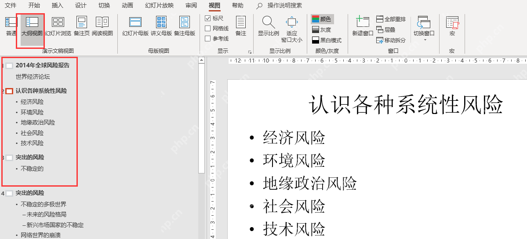The width and height of the screenshot is (527, 239).
Task: Open the Design tab (设计)
Action: tap(81, 5)
